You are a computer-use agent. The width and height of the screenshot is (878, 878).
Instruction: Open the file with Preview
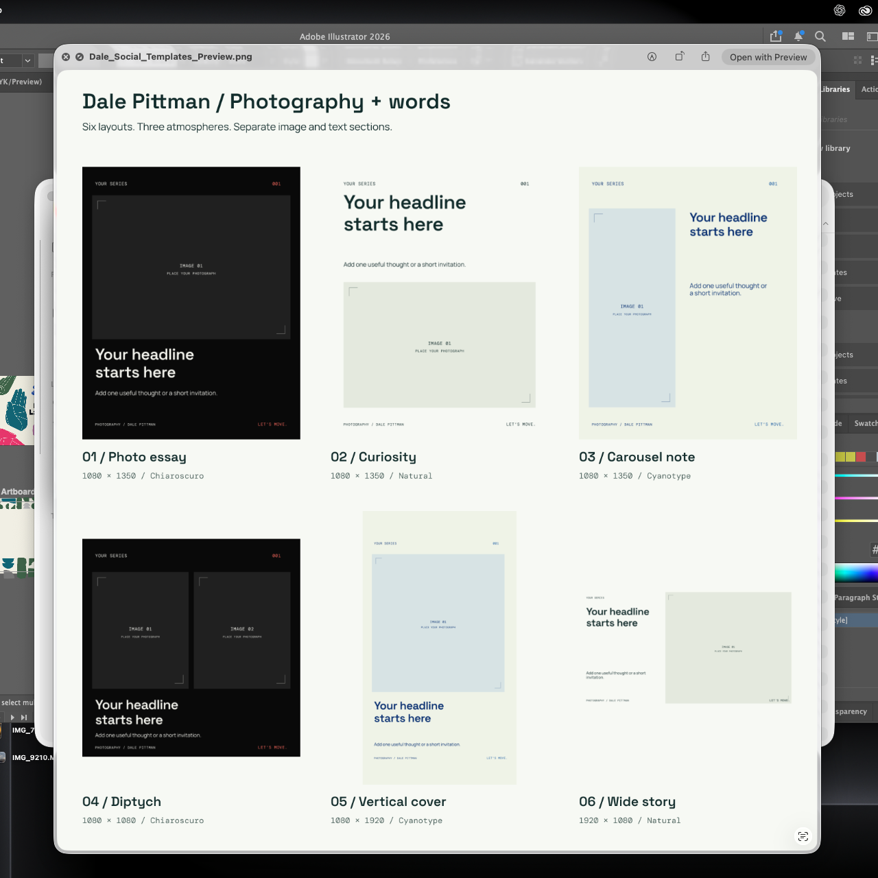click(768, 57)
